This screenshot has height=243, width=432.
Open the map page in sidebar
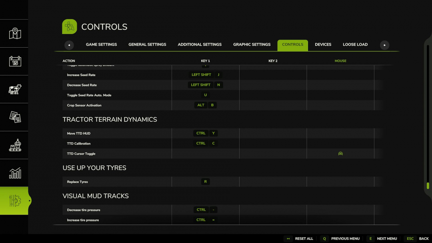pos(15,33)
